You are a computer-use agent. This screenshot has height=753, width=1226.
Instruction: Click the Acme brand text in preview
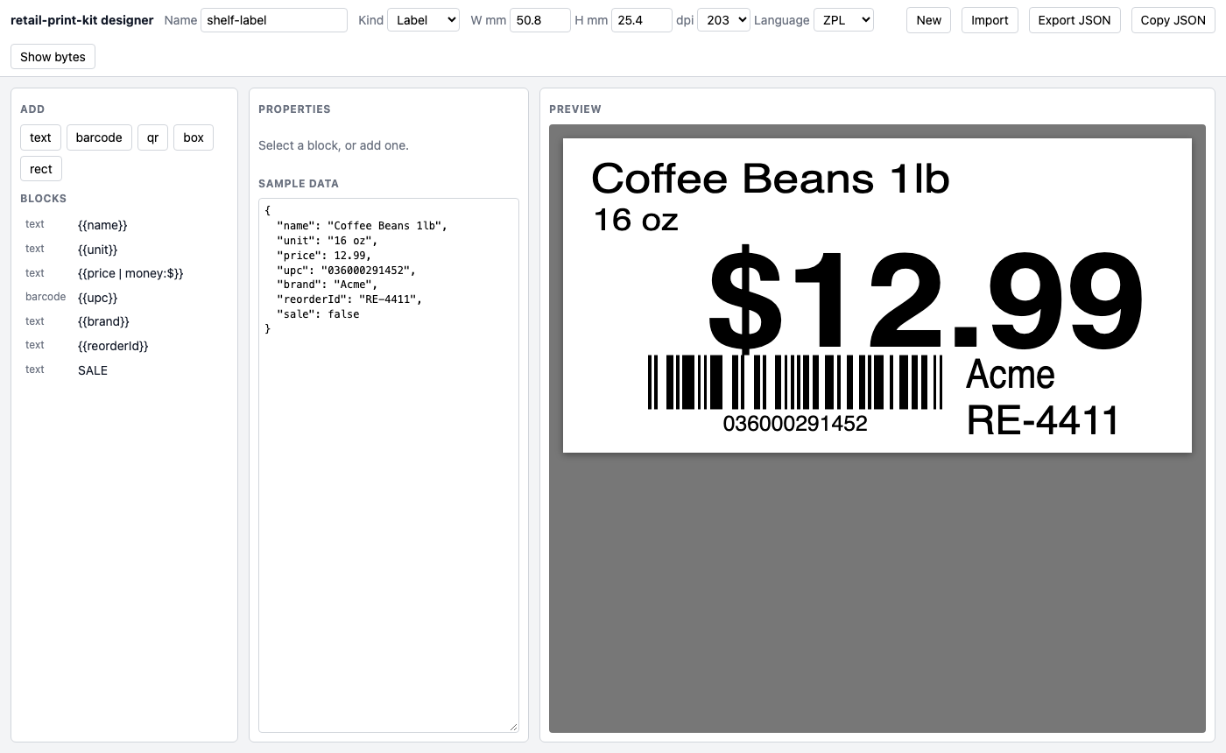[x=1011, y=375]
